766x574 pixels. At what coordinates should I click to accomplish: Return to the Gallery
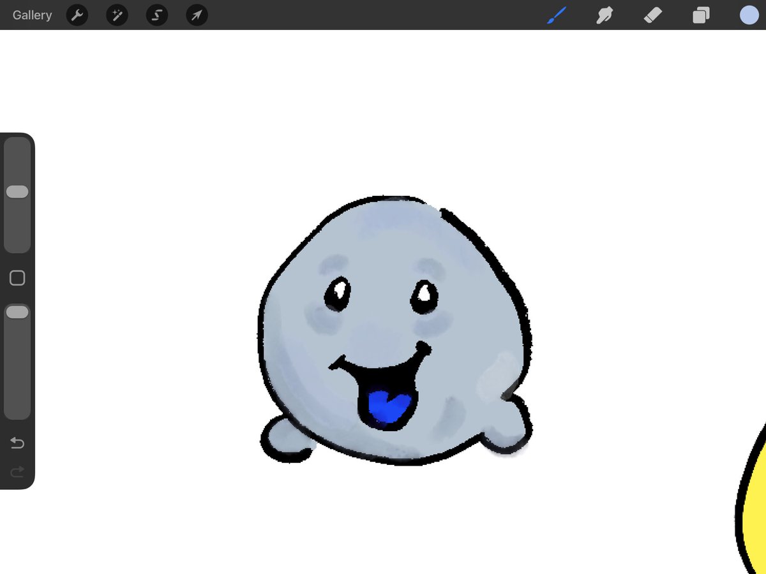coord(32,15)
